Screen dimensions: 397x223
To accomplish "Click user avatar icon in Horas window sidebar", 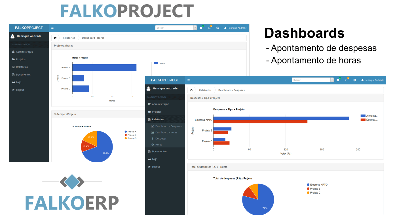I will click(12, 36).
